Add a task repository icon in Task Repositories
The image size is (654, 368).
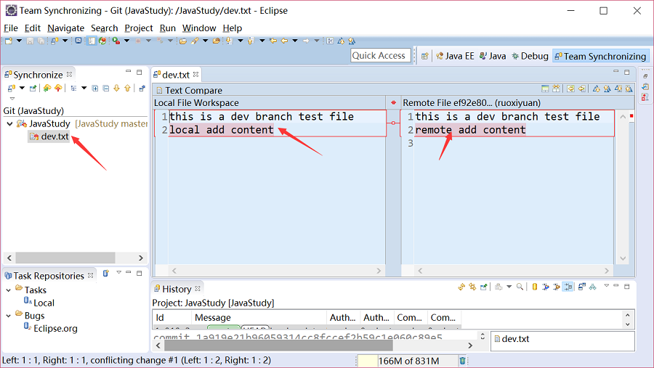106,274
